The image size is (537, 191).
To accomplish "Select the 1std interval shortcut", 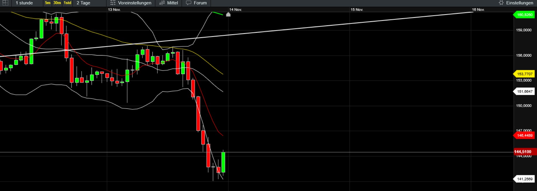I will [68, 3].
